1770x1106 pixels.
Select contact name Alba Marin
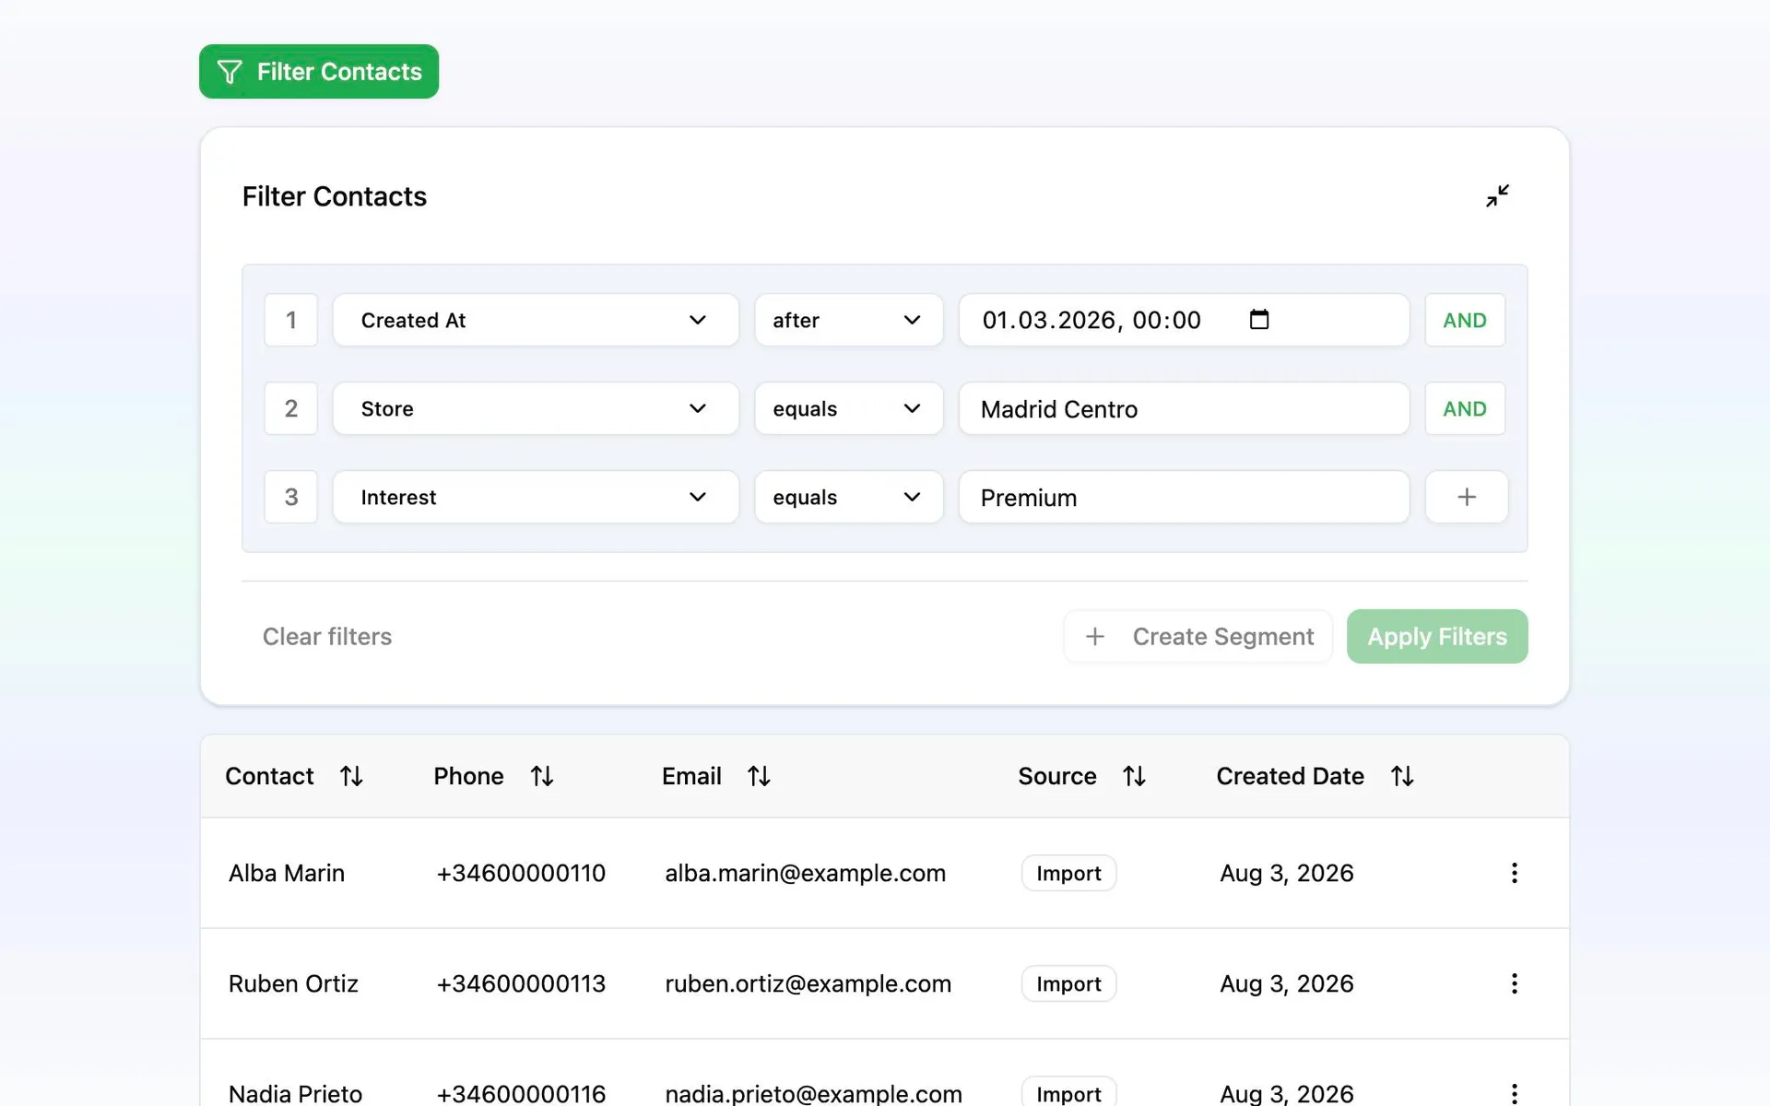[287, 873]
